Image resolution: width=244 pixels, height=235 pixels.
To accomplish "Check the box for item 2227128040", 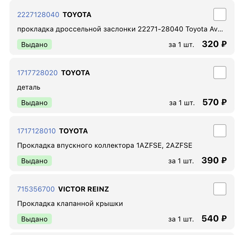I will point(220,14).
